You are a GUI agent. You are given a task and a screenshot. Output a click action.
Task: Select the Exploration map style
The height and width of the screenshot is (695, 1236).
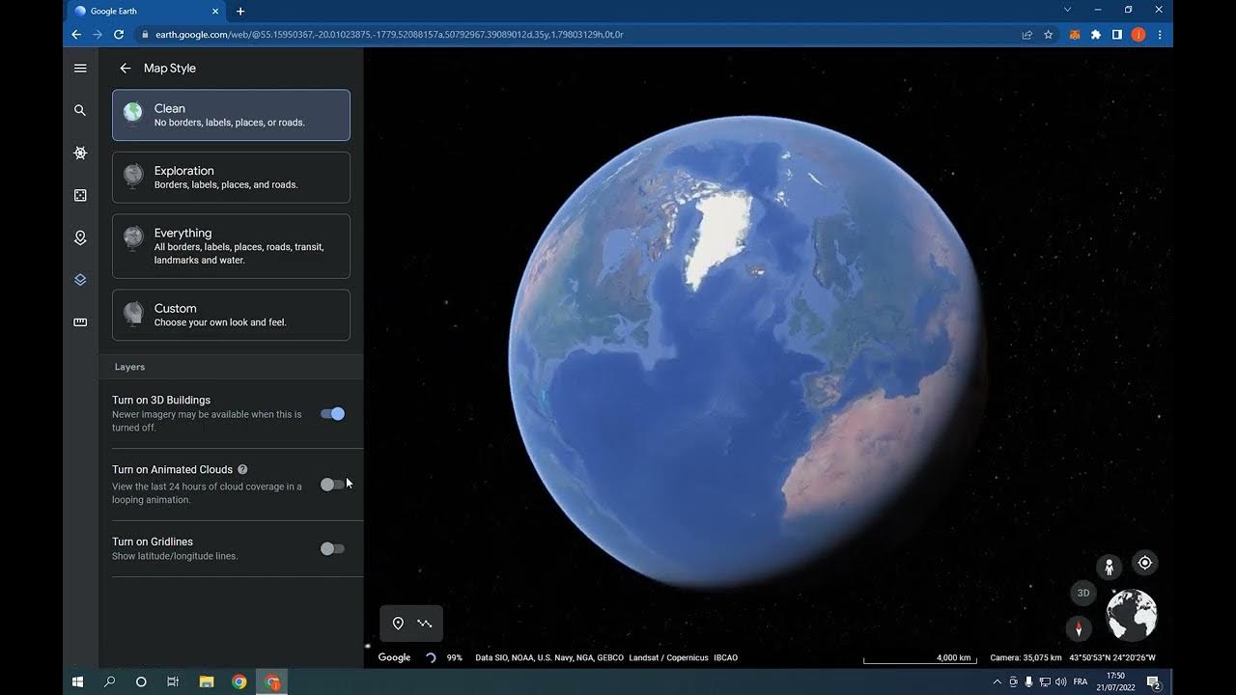231,177
